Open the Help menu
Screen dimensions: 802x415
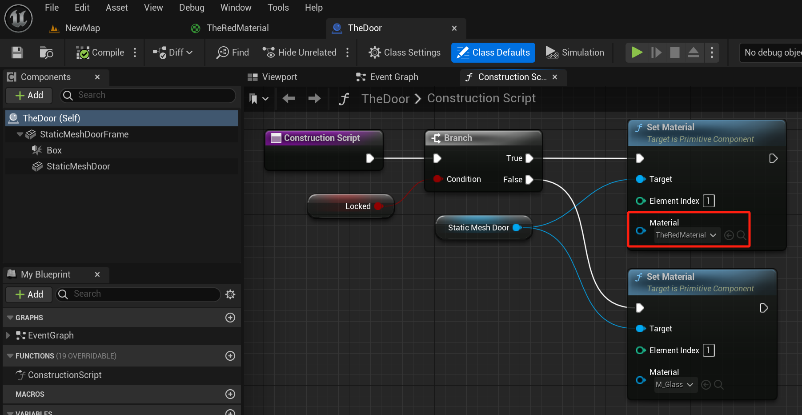pos(313,8)
